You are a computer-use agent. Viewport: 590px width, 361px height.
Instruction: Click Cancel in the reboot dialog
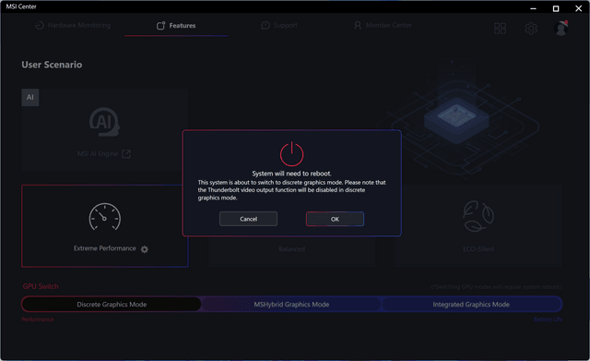[x=248, y=219]
